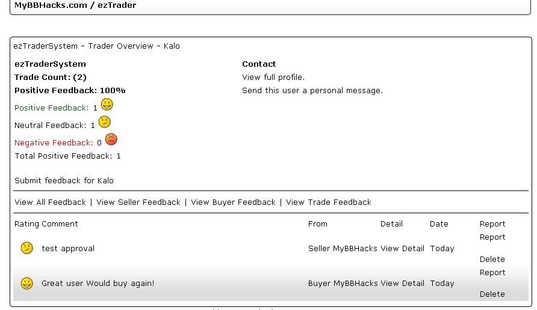Screen dimensions: 537x310
Task: Submit feedback for Kalo
Action: (x=64, y=181)
